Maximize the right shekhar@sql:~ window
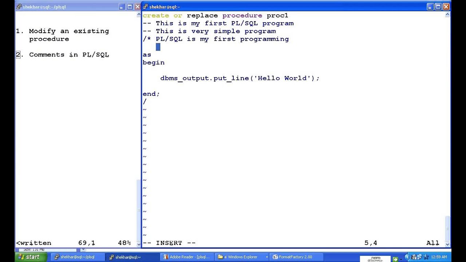 tap(438, 7)
